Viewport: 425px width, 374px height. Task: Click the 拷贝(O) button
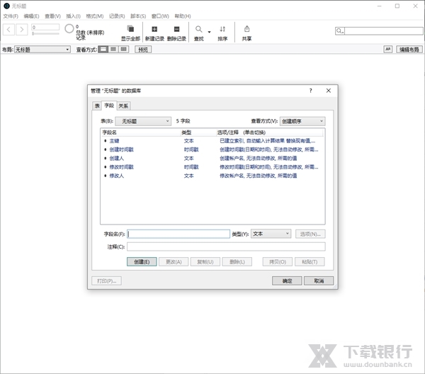278,261
